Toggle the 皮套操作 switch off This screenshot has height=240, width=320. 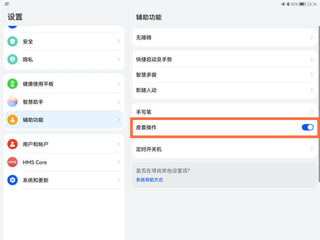[x=307, y=127]
